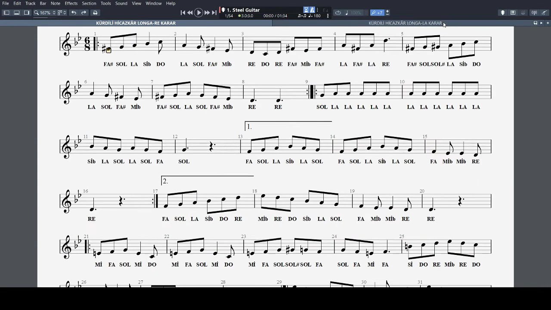Rewind to the previous bar
The height and width of the screenshot is (310, 551).
[190, 13]
